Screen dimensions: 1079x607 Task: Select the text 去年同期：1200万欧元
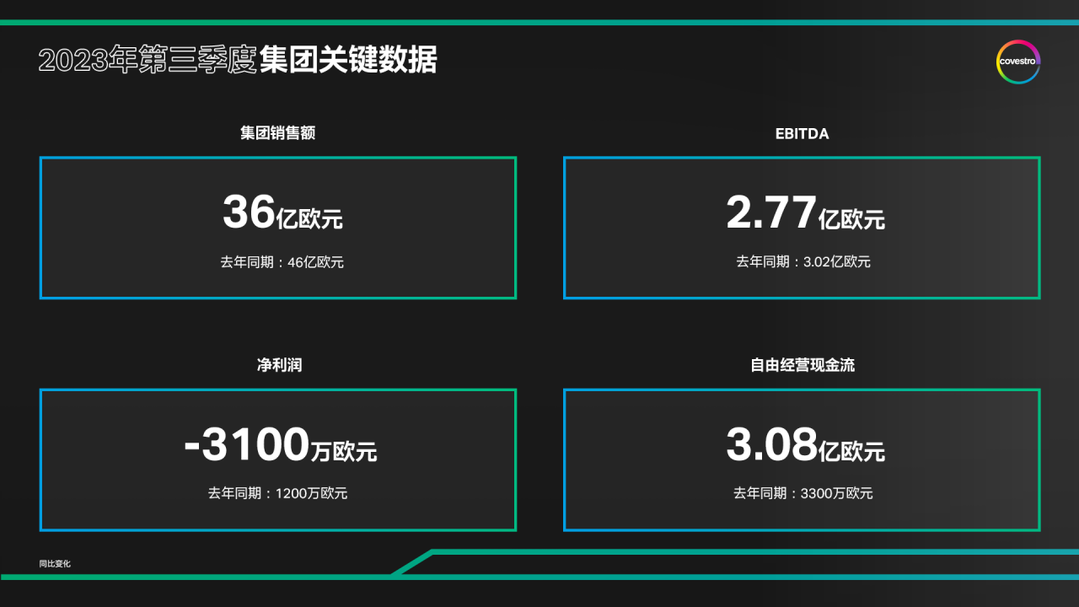pos(277,493)
